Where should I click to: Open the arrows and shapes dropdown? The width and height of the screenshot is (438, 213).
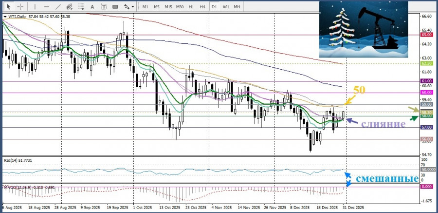128,6
